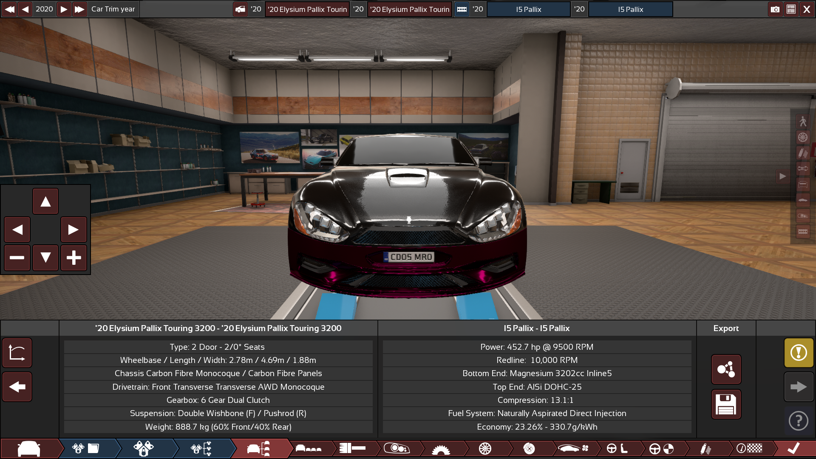This screenshot has width=816, height=459.
Task: Save the car with floppy disk icon
Action: (726, 404)
